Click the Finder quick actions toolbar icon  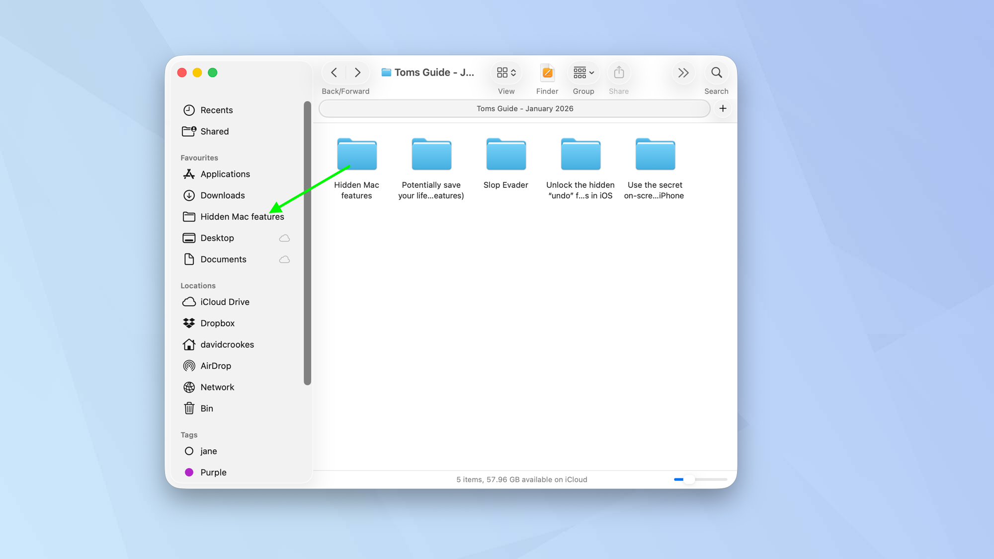point(547,73)
